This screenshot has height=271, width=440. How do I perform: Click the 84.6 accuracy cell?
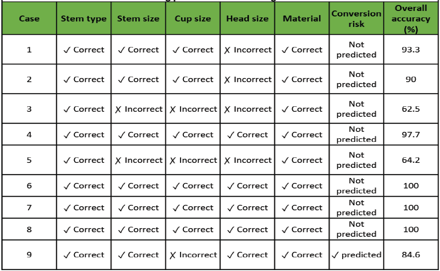point(411,255)
